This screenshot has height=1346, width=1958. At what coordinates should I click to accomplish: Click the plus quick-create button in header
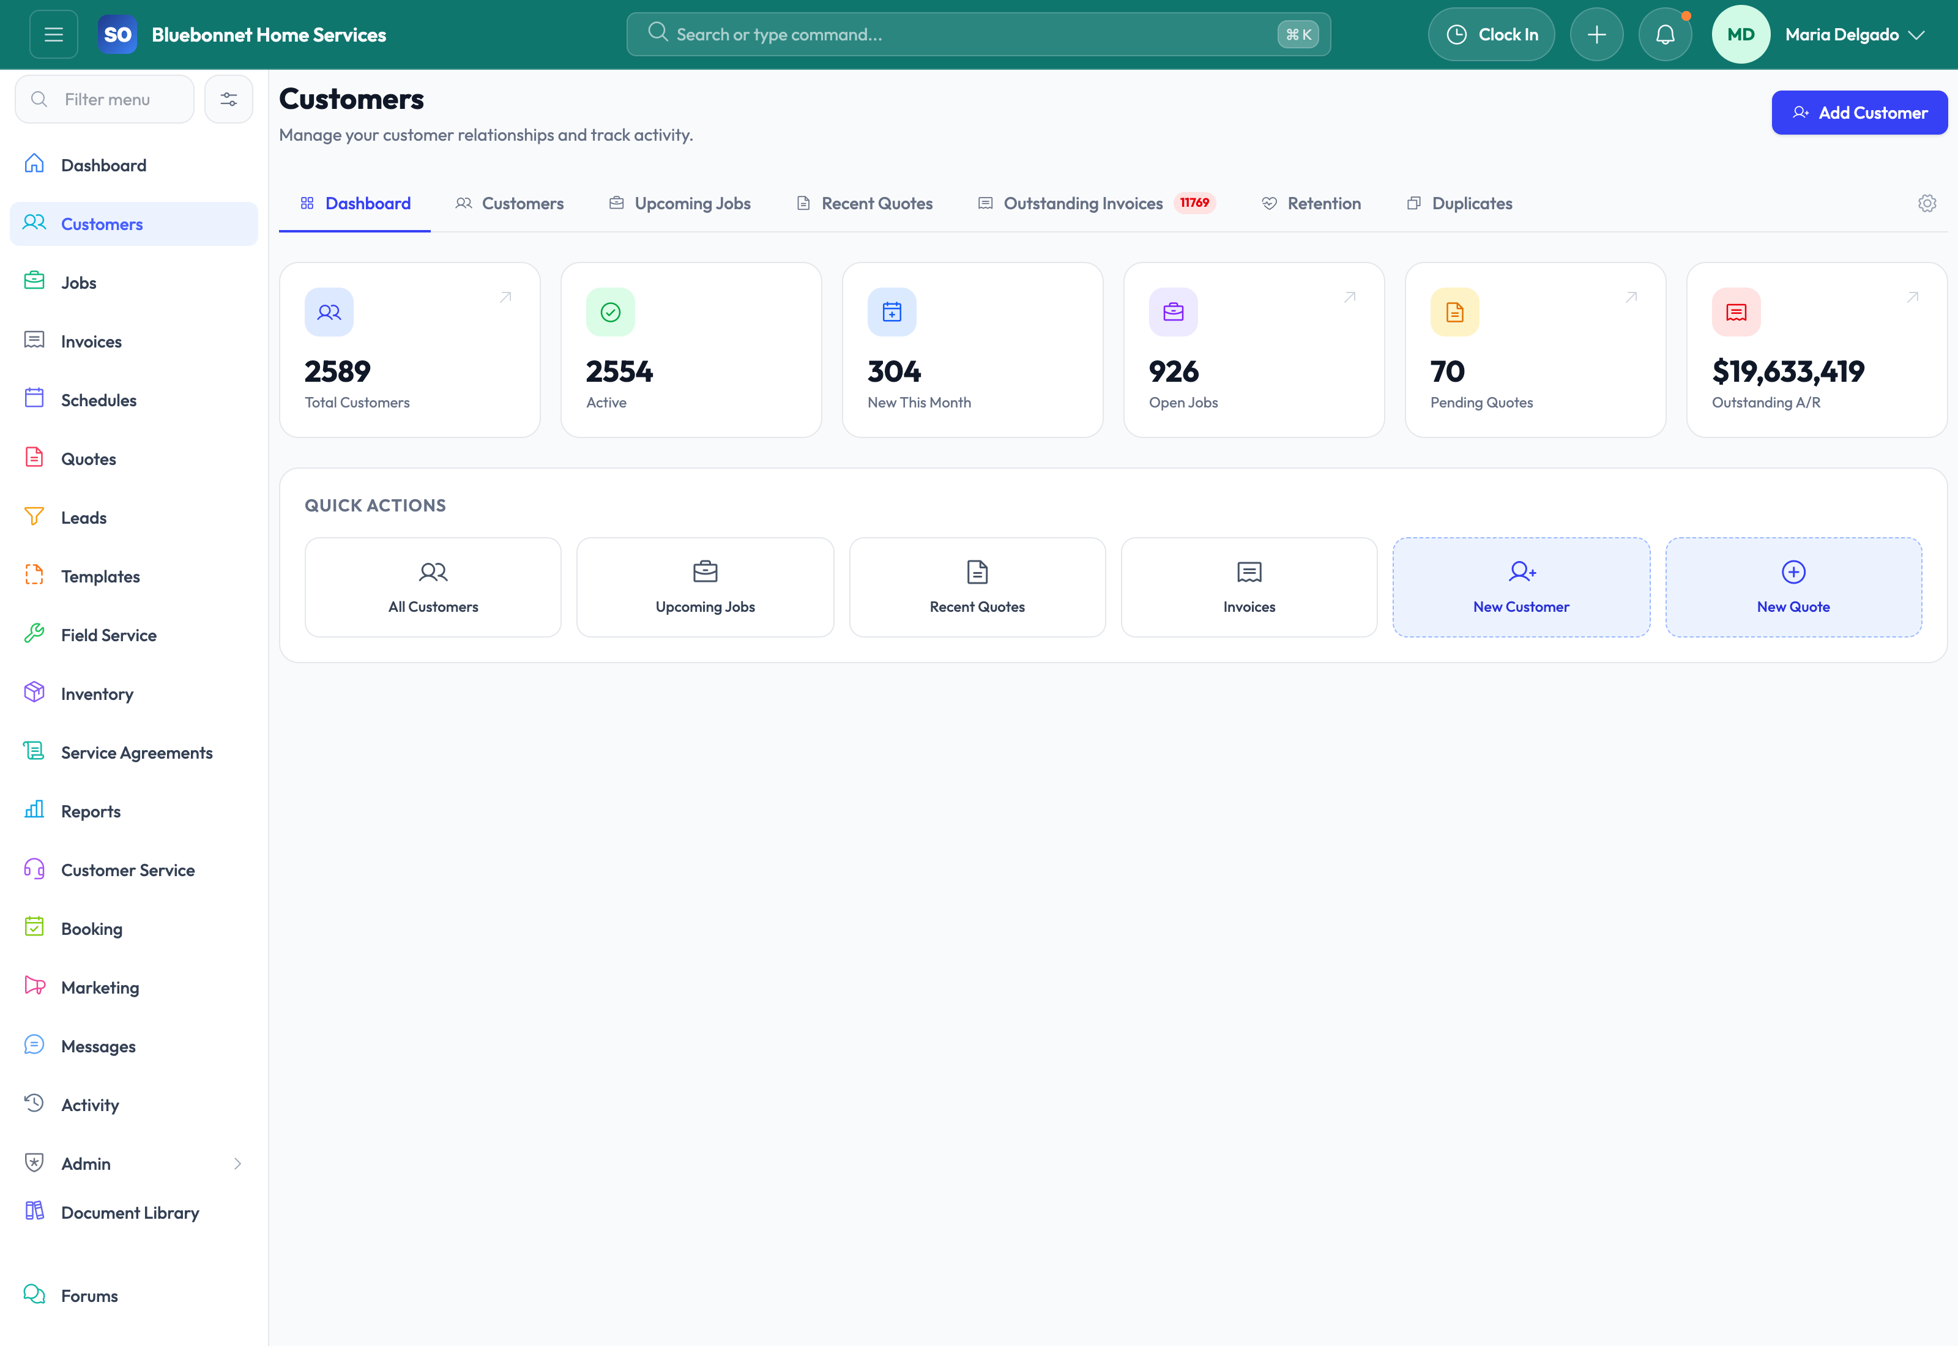click(x=1596, y=35)
